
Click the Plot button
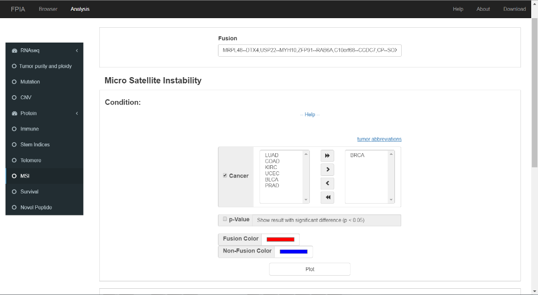[310, 269]
